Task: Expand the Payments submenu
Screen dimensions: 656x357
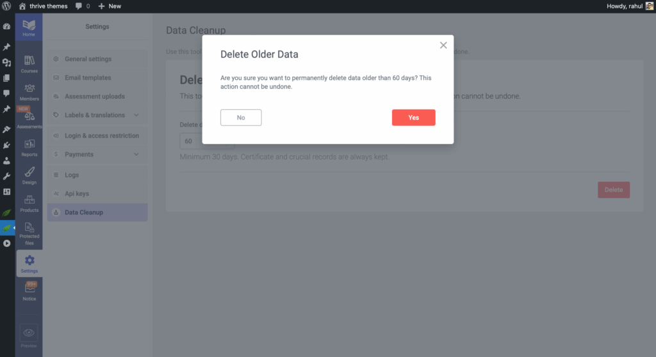Action: 136,154
